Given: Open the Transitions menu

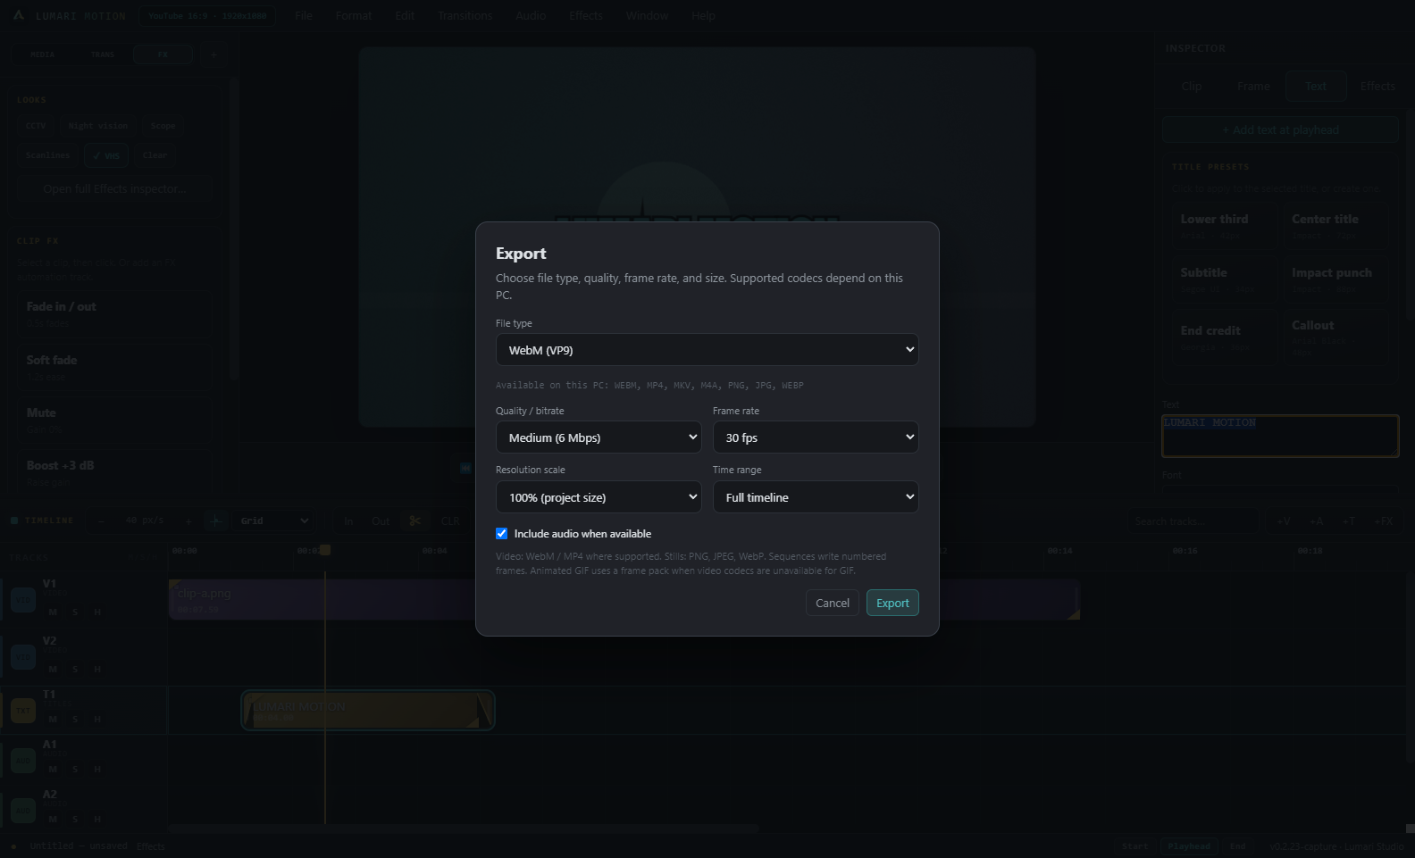Looking at the screenshot, I should coord(465,16).
